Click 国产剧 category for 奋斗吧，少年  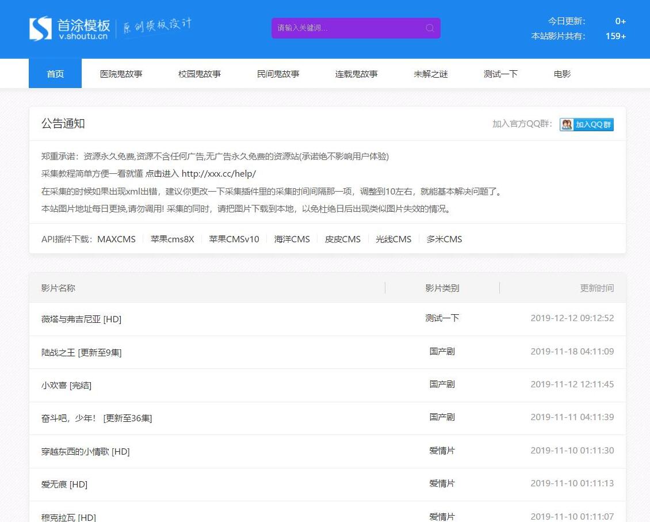point(442,417)
